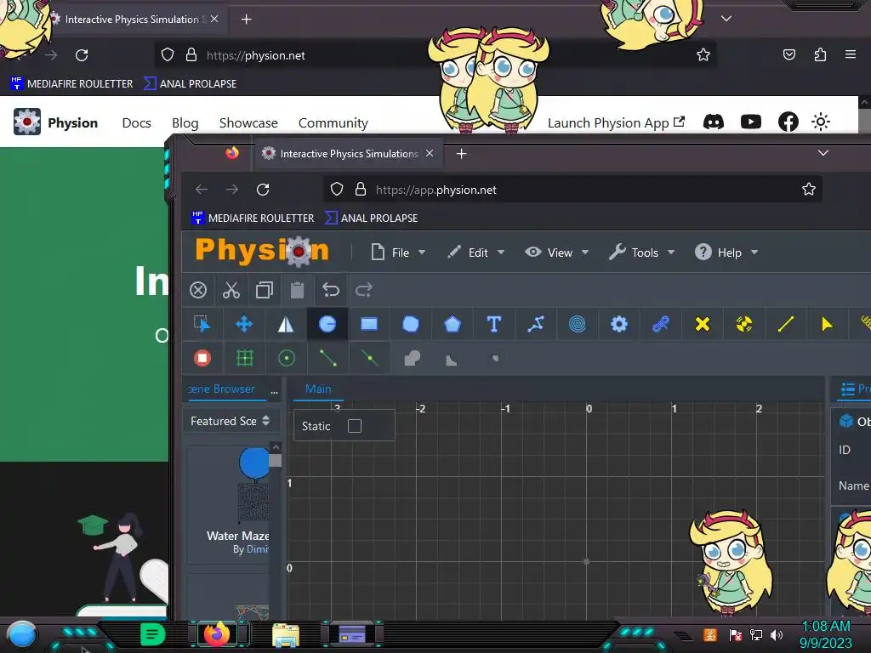The width and height of the screenshot is (871, 653).
Task: Open the File menu dropdown
Action: (x=398, y=253)
